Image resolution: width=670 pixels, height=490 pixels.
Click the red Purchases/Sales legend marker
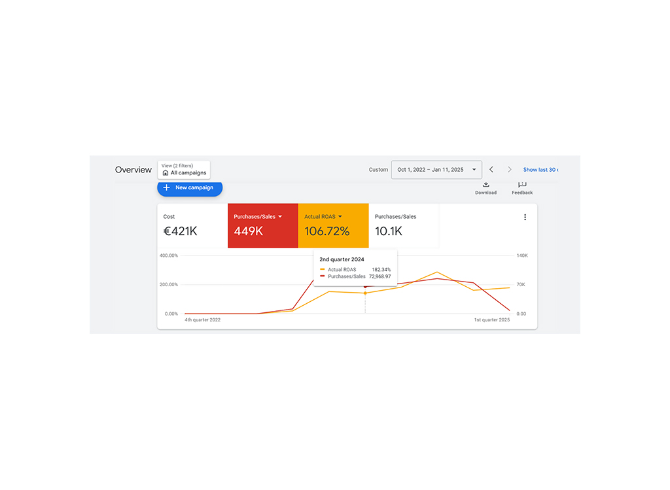click(323, 276)
